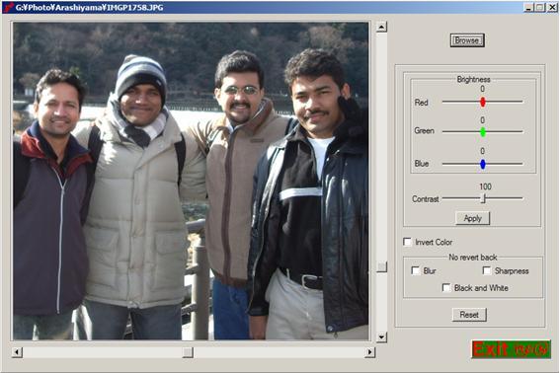The height and width of the screenshot is (373, 560).
Task: Check the Blur option
Action: click(416, 270)
